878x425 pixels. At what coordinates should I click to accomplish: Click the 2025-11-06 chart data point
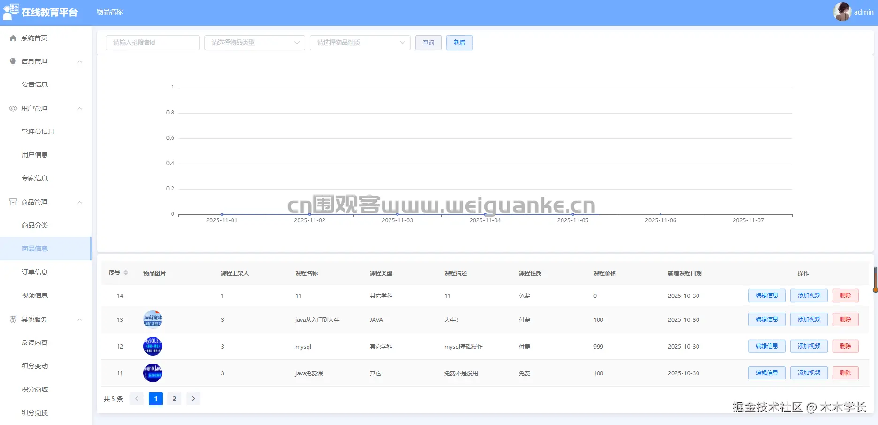pos(660,214)
